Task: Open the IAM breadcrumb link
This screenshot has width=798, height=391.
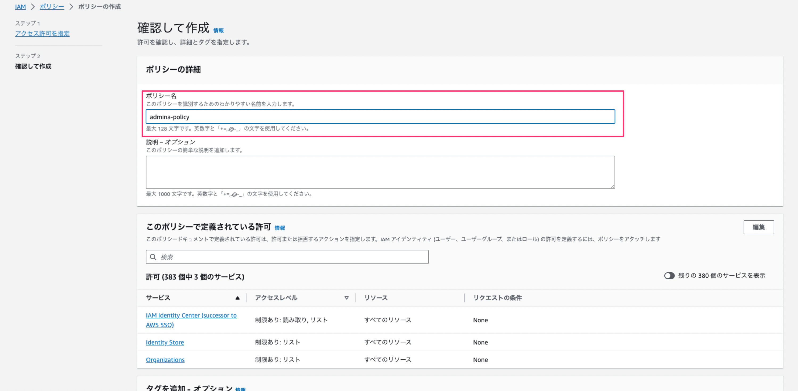Action: [20, 6]
